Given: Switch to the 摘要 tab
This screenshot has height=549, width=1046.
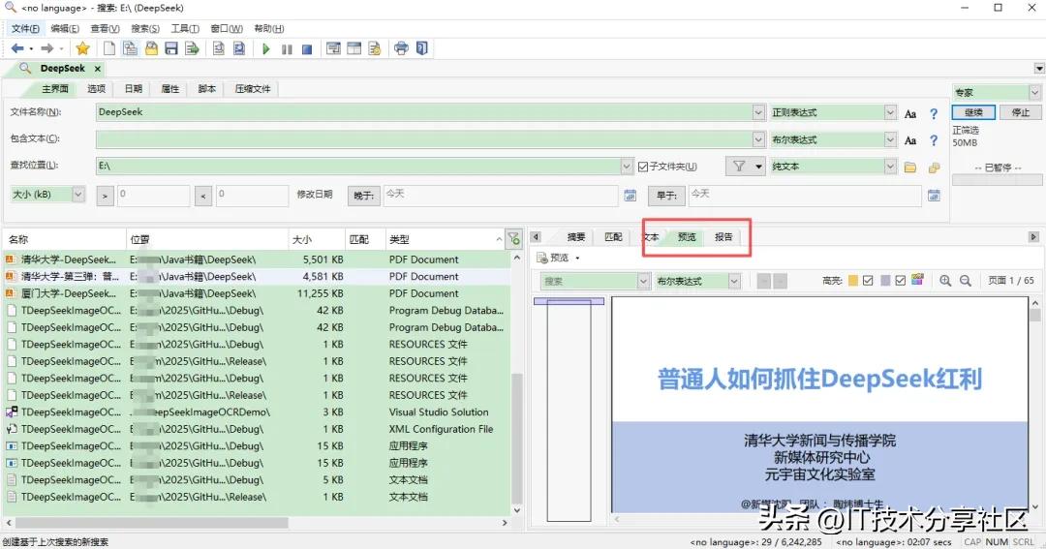Looking at the screenshot, I should tap(575, 237).
